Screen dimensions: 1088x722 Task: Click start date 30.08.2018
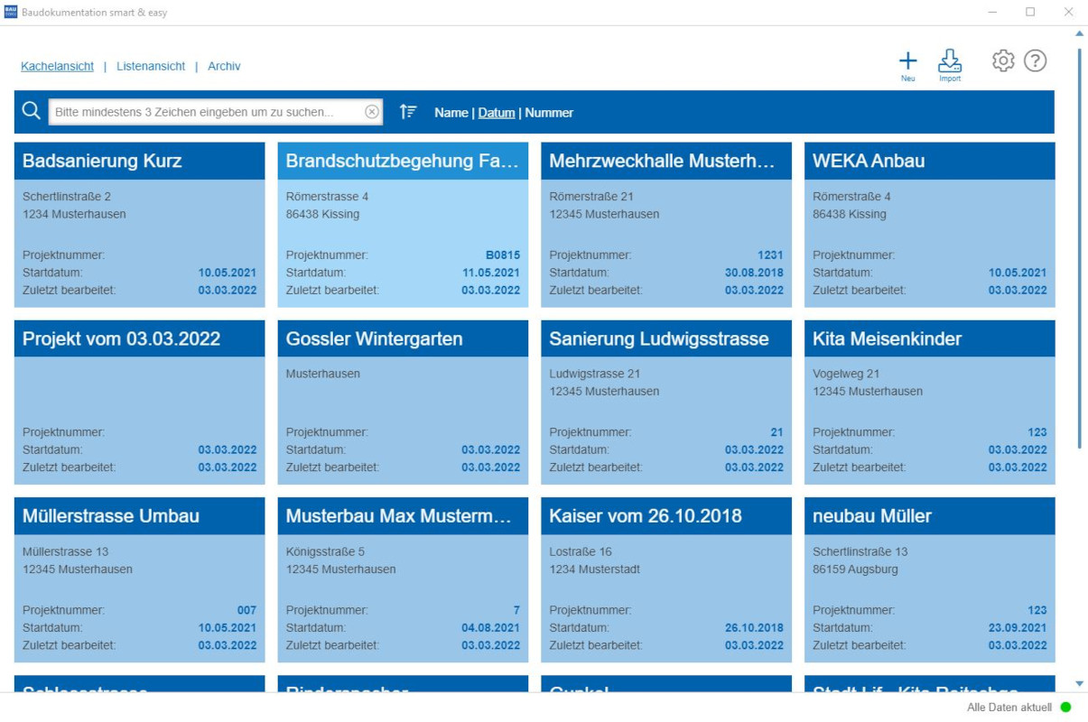tap(754, 273)
